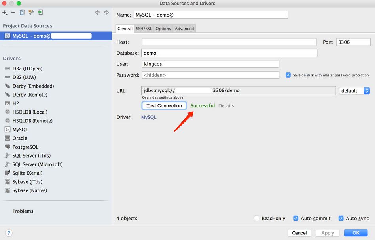Toggle the Auto sync checkbox

coord(341,218)
